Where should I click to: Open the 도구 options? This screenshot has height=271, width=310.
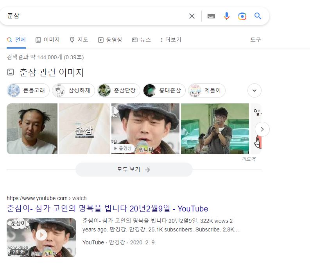tap(255, 40)
